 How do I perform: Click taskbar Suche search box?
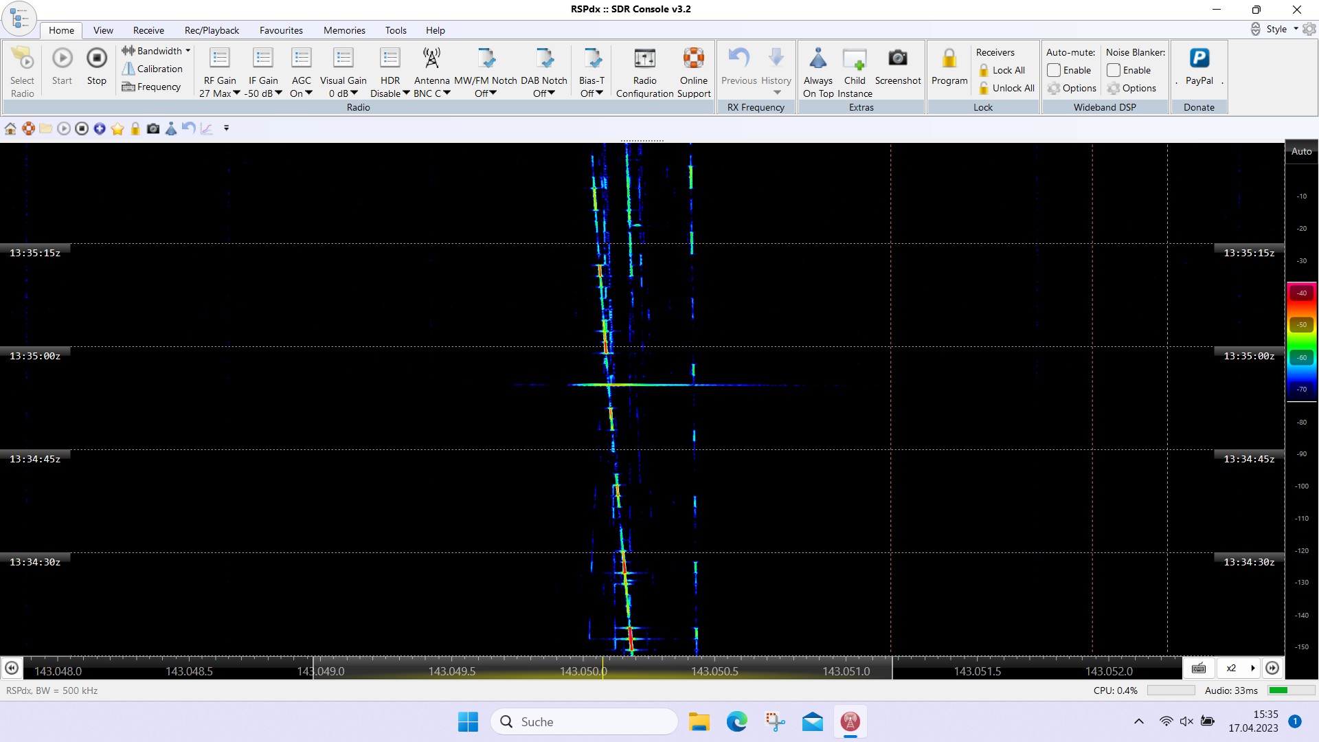pos(585,722)
